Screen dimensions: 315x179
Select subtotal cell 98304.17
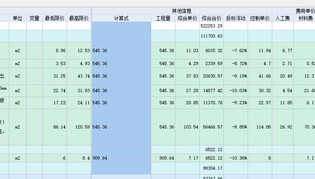(x=211, y=168)
